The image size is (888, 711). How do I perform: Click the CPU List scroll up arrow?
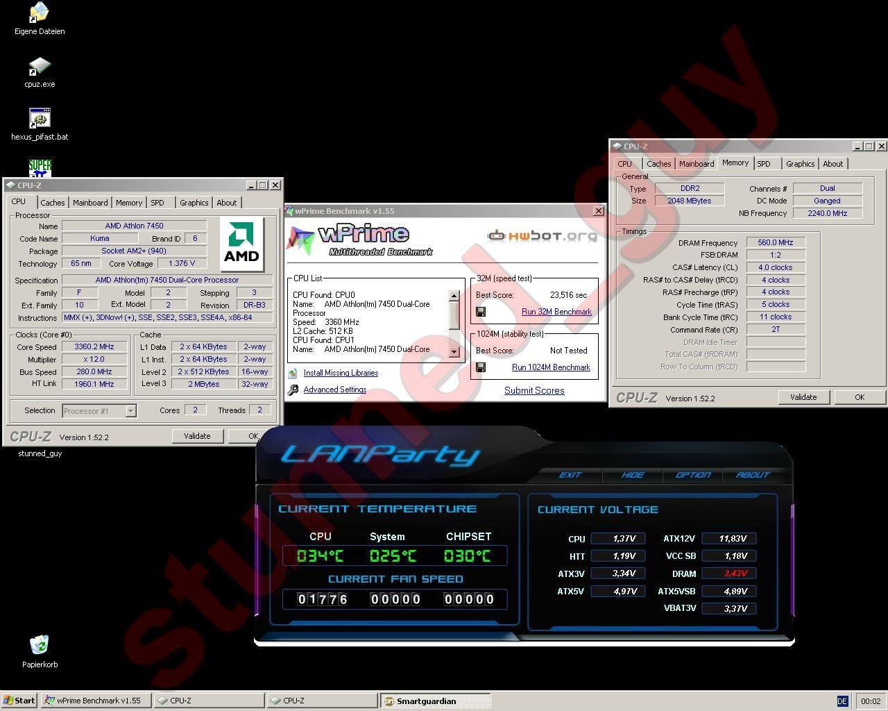(454, 296)
